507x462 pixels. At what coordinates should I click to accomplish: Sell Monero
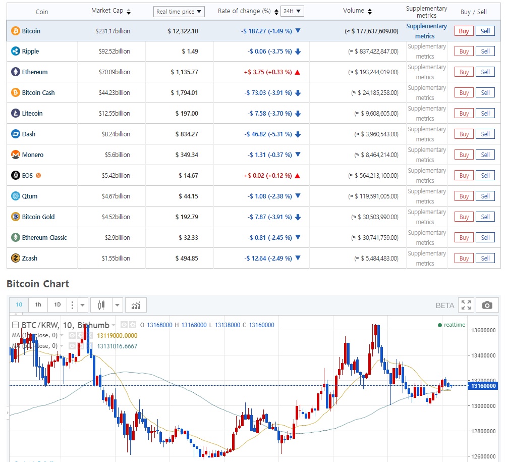point(485,155)
